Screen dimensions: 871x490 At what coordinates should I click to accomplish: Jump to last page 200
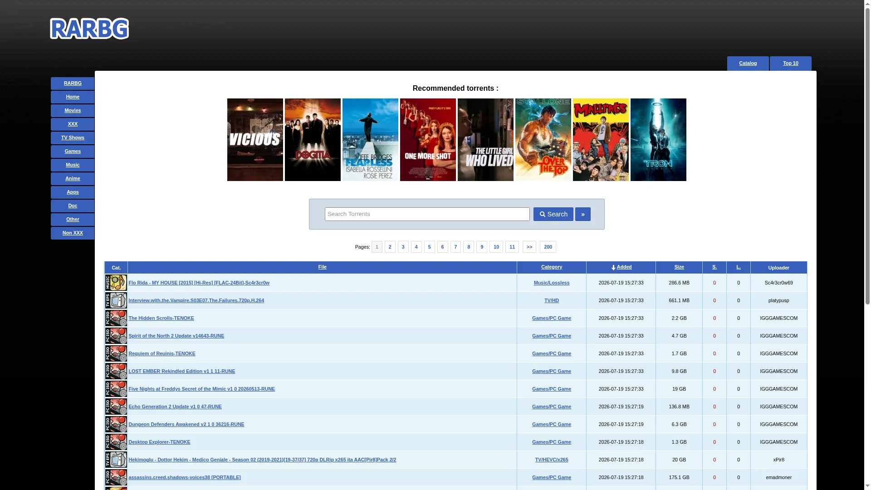(548, 247)
